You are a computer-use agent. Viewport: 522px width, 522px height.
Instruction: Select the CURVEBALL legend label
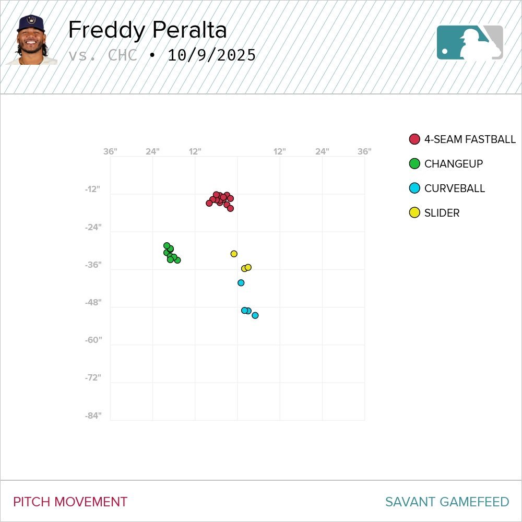(455, 188)
